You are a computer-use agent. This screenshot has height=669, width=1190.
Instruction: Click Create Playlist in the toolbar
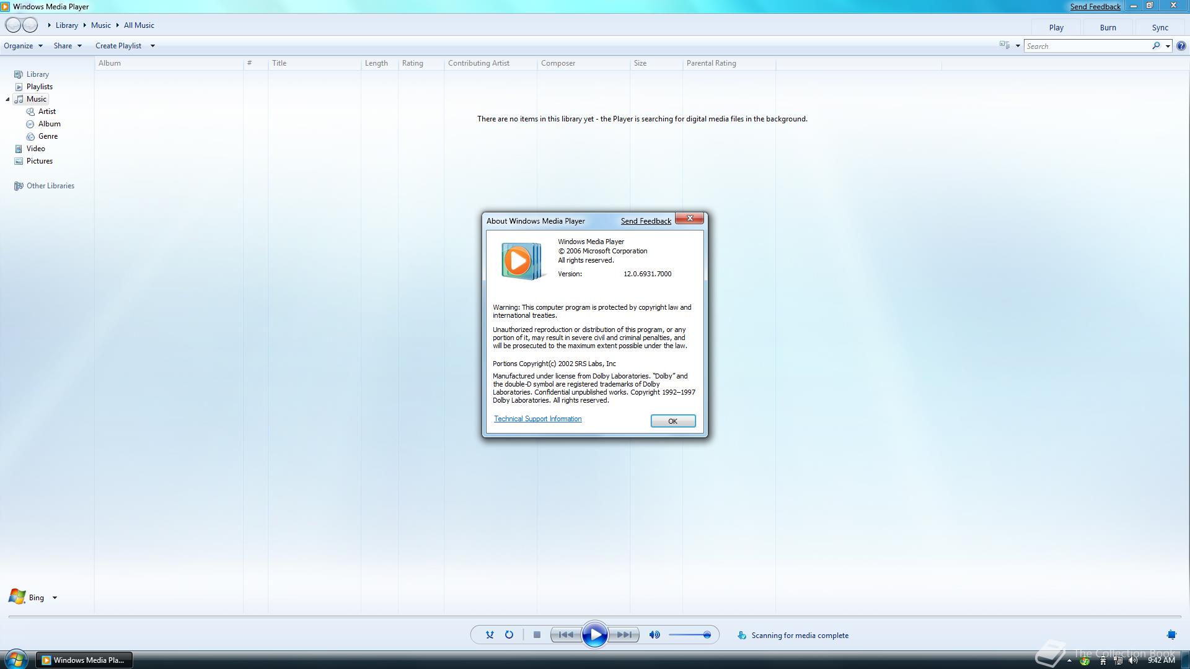coord(118,46)
